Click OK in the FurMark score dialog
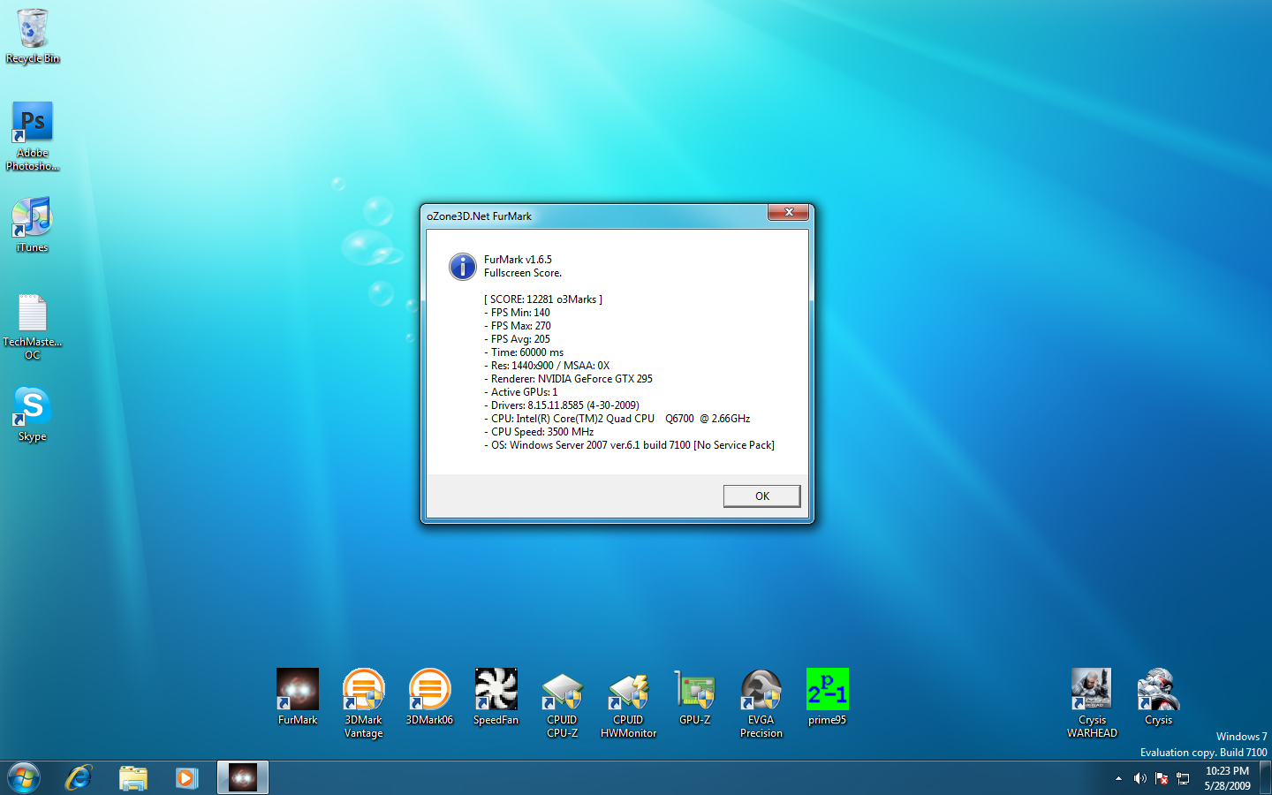The width and height of the screenshot is (1272, 795). tap(761, 496)
